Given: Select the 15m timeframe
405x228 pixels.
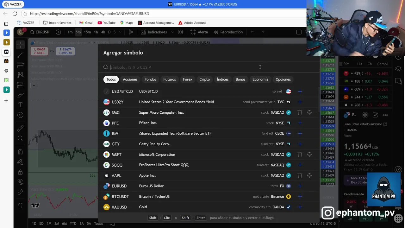Looking at the screenshot, I should [x=87, y=32].
